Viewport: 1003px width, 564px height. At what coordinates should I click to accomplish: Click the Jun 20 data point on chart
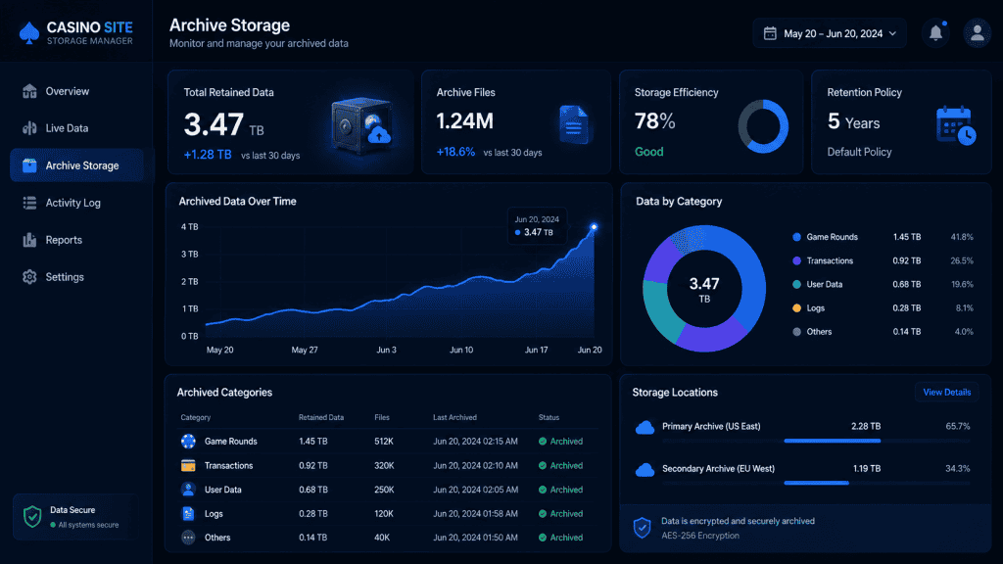[594, 227]
